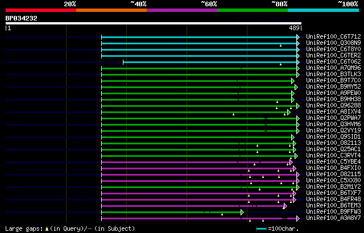Select the UniRef100_A7QM96 label
Image resolution: width=364 pixels, height=233 pixels.
333,68
